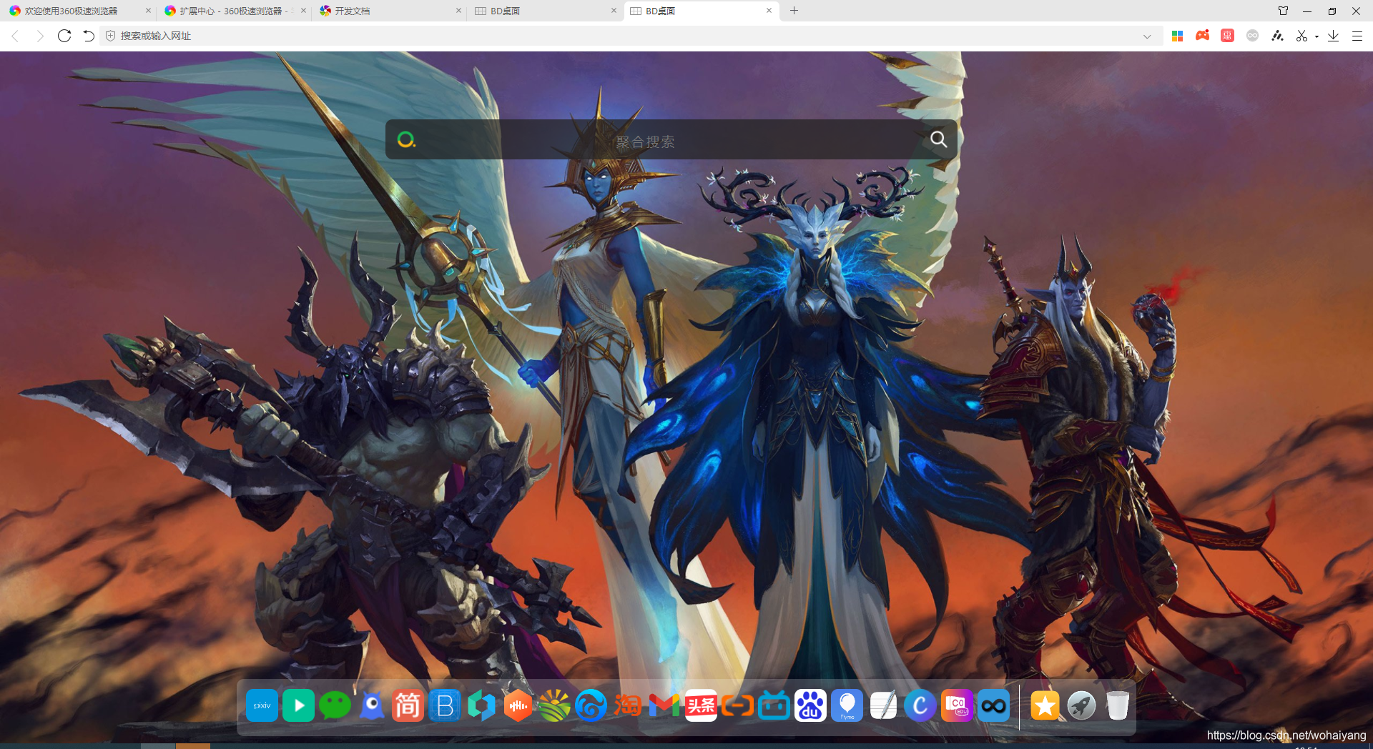Open the colorful four-square extensions icon
This screenshot has width=1373, height=749.
tap(1178, 36)
